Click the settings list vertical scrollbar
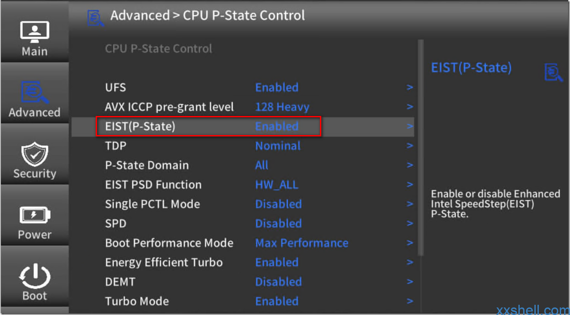 (420, 147)
